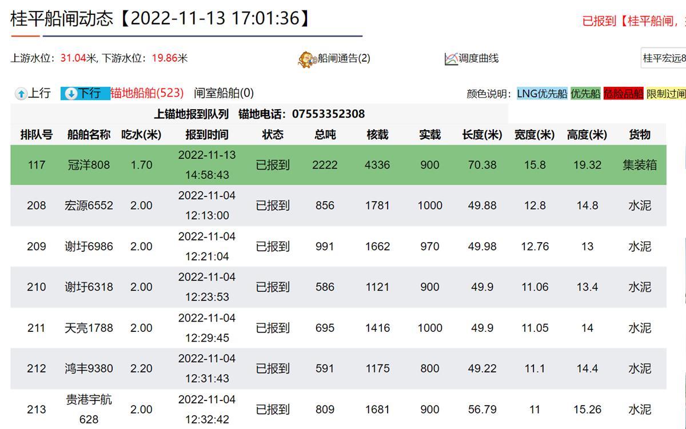The image size is (686, 429).
Task: Click the up-arrow icon beside 上行
Action: [21, 94]
